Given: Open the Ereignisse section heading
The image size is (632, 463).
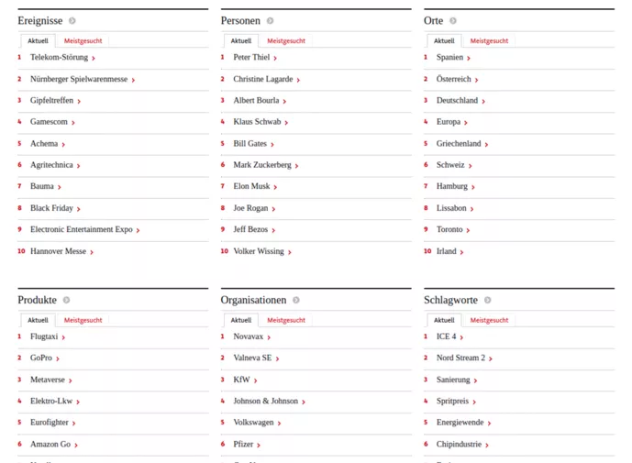Looking at the screenshot, I should 41,20.
